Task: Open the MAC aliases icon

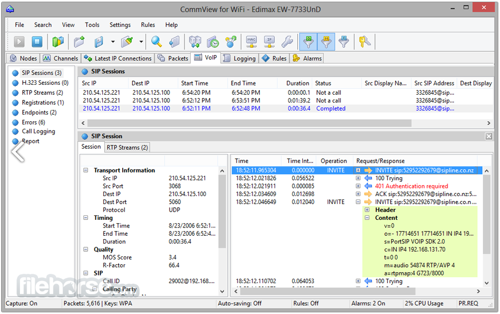Action: pyautogui.click(x=251, y=42)
